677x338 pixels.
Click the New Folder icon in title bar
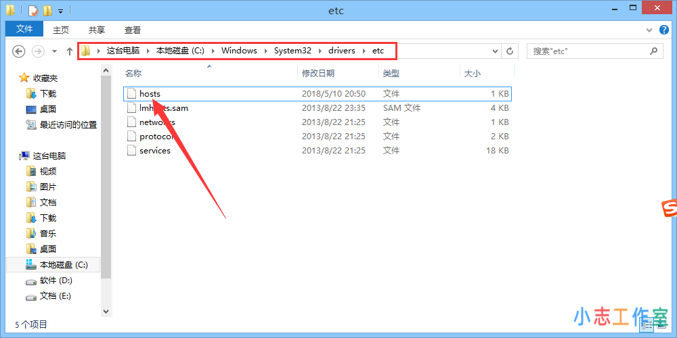[x=47, y=11]
